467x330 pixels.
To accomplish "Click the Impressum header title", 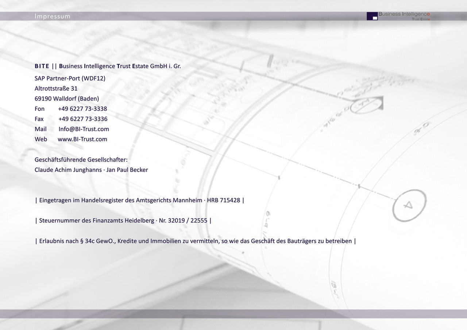I will click(53, 16).
